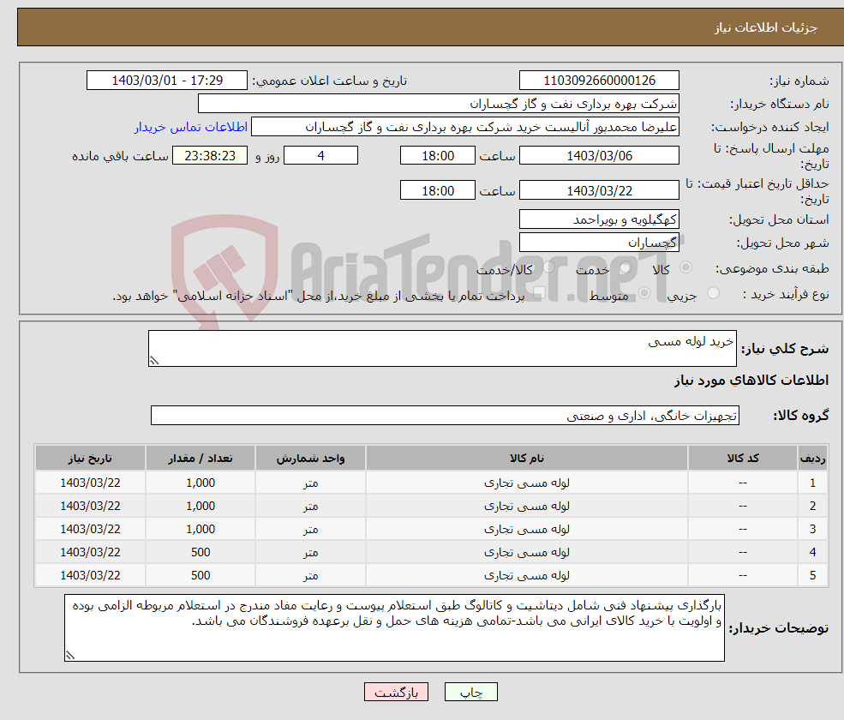The height and width of the screenshot is (720, 844).
Task: Click need date in row 1
Action: click(x=90, y=483)
